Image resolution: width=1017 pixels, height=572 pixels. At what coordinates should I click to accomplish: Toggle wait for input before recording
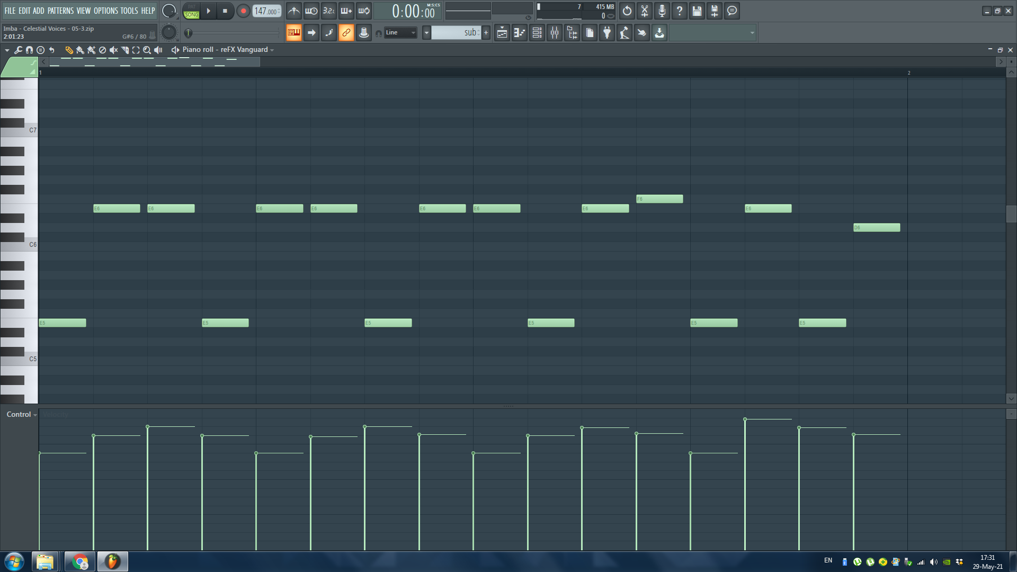tap(311, 11)
